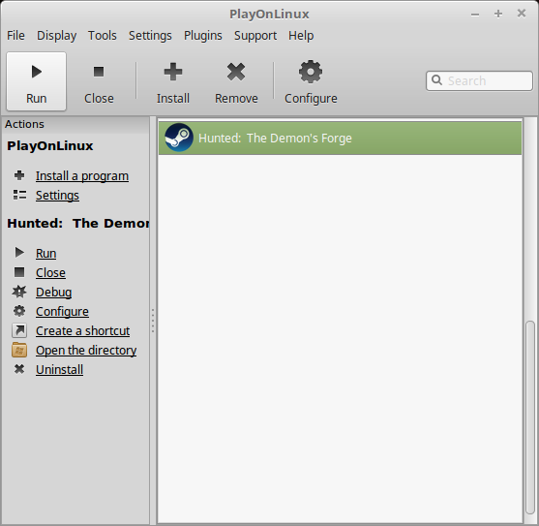Click the vertical scrollbar of program list
This screenshot has height=526, width=539.
pos(530,418)
